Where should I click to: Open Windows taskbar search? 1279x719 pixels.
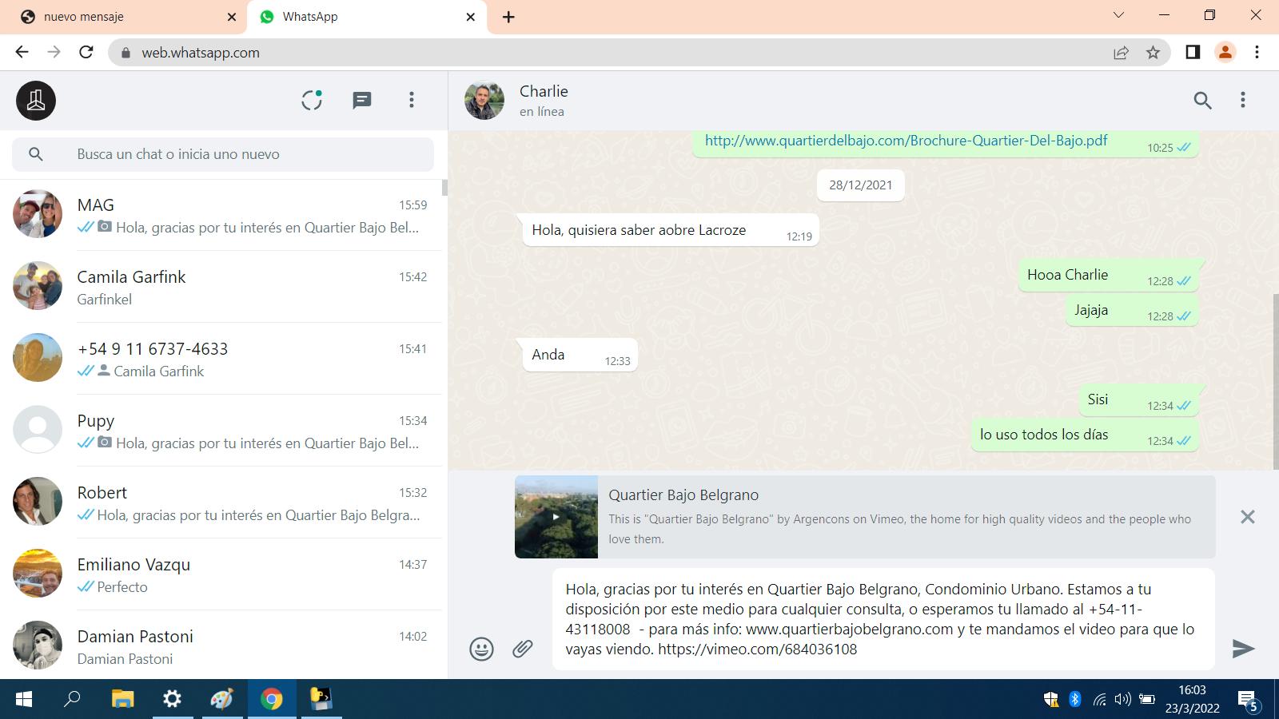[72, 699]
